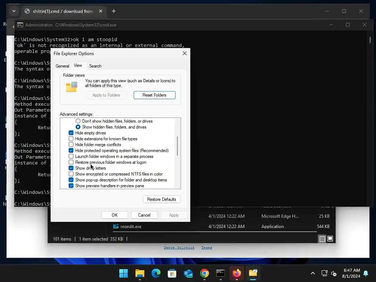Viewport: 376px width, 282px height.
Task: Open the View tab
Action: [78, 65]
